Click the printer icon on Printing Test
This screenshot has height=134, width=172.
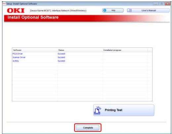(x=97, y=110)
